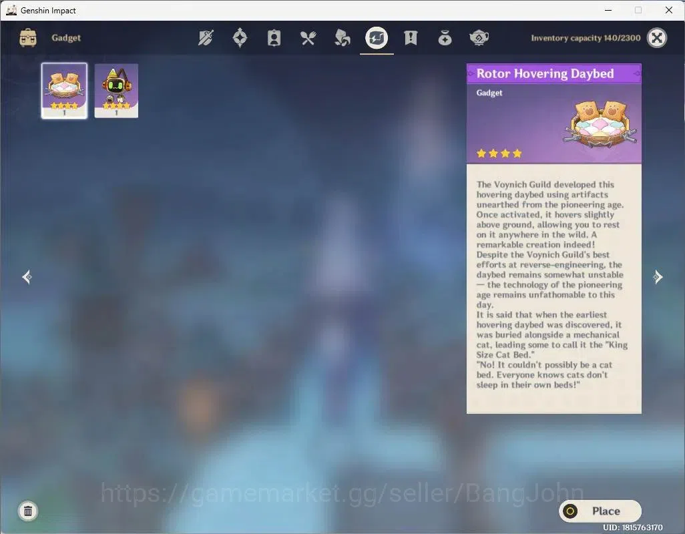Click the backpack inventory icon
This screenshot has width=685, height=534.
click(x=28, y=38)
